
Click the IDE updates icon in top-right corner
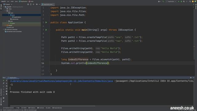193,2
